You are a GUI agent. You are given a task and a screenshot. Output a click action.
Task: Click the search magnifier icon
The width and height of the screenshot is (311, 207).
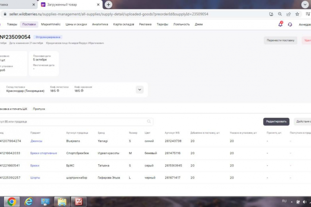(x=149, y=122)
